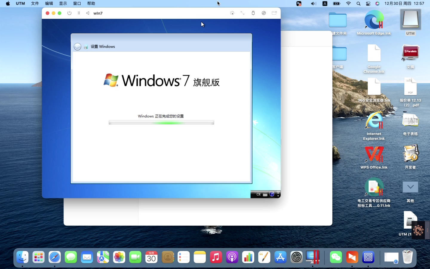The height and width of the screenshot is (269, 430).
Task: Open Control Center in menu bar
Action: click(368, 4)
